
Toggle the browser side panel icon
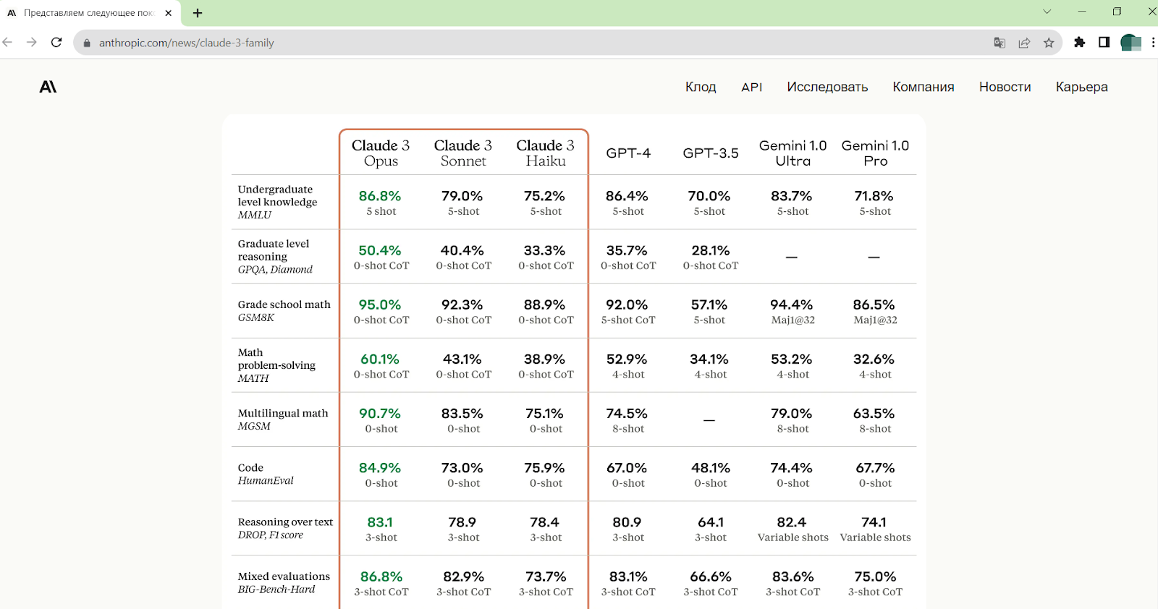[x=1104, y=43]
